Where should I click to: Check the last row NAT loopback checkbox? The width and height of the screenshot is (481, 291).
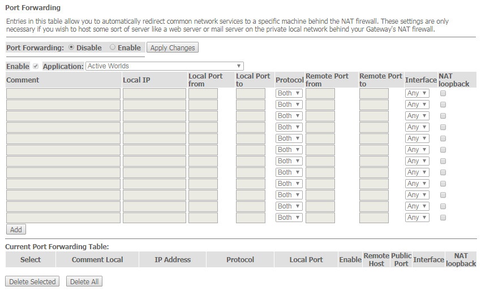coord(443,218)
